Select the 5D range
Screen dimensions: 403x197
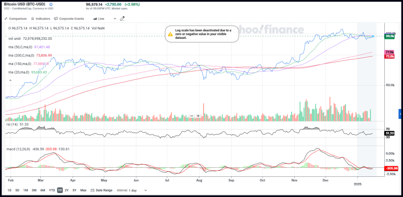click(17, 190)
